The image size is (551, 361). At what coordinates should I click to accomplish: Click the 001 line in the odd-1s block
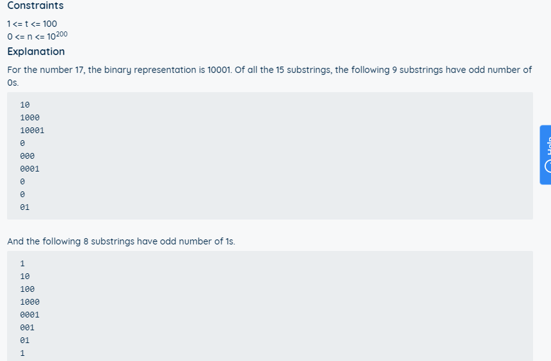(27, 328)
